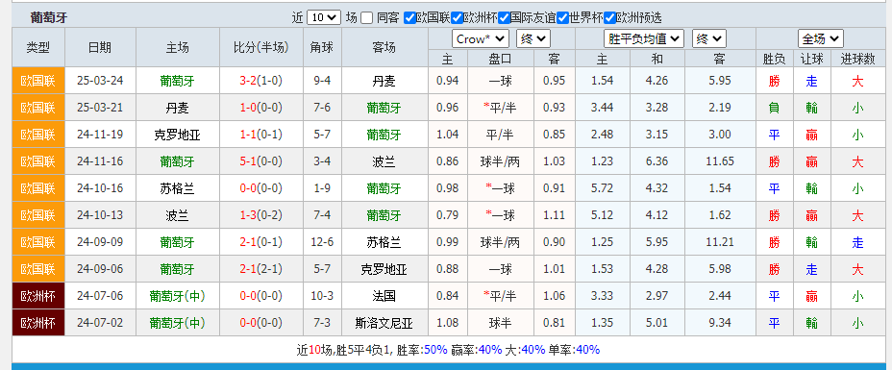Open the 终 dropdown beside Crow*
Viewport: 892px width, 370px height.
point(533,39)
